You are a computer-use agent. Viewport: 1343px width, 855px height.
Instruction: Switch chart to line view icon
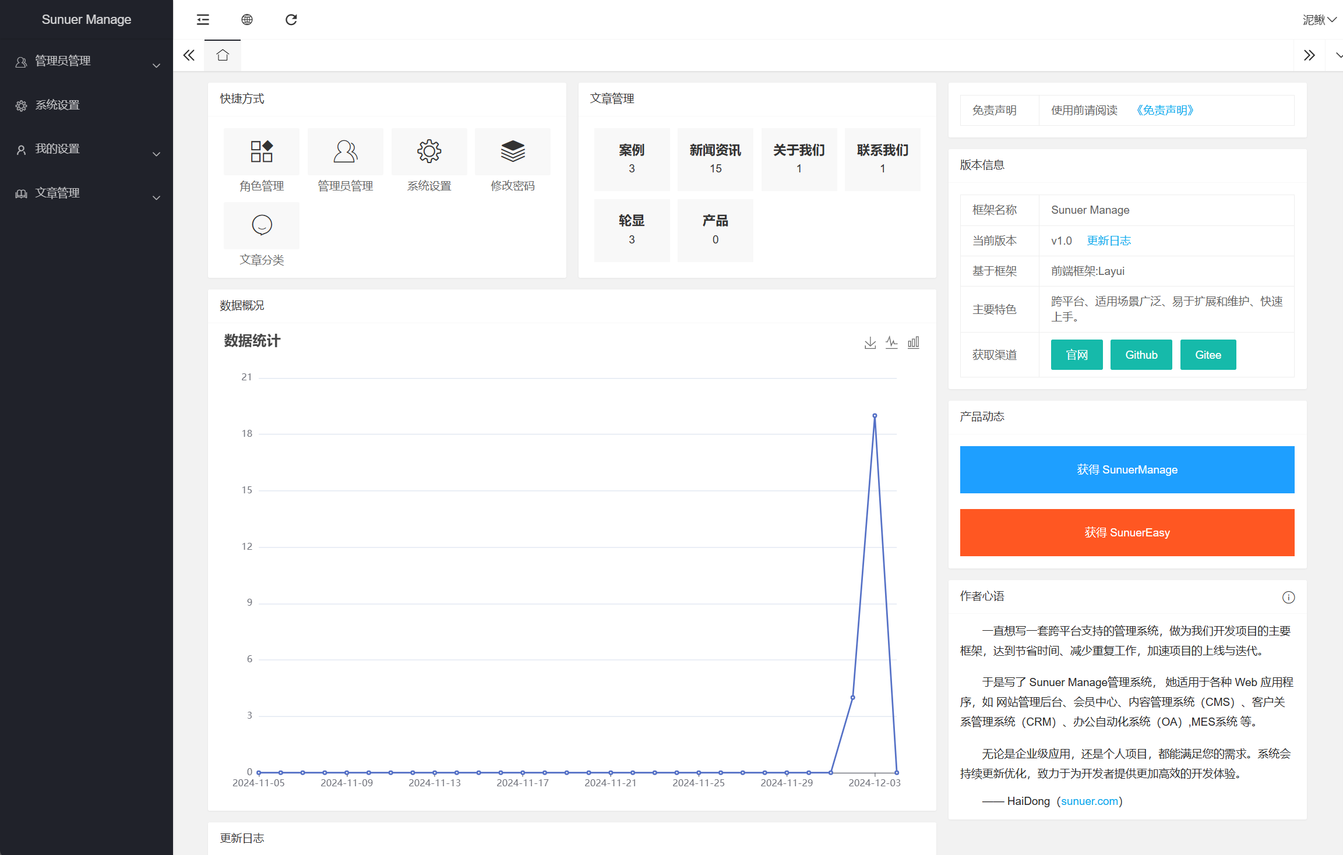coord(891,342)
